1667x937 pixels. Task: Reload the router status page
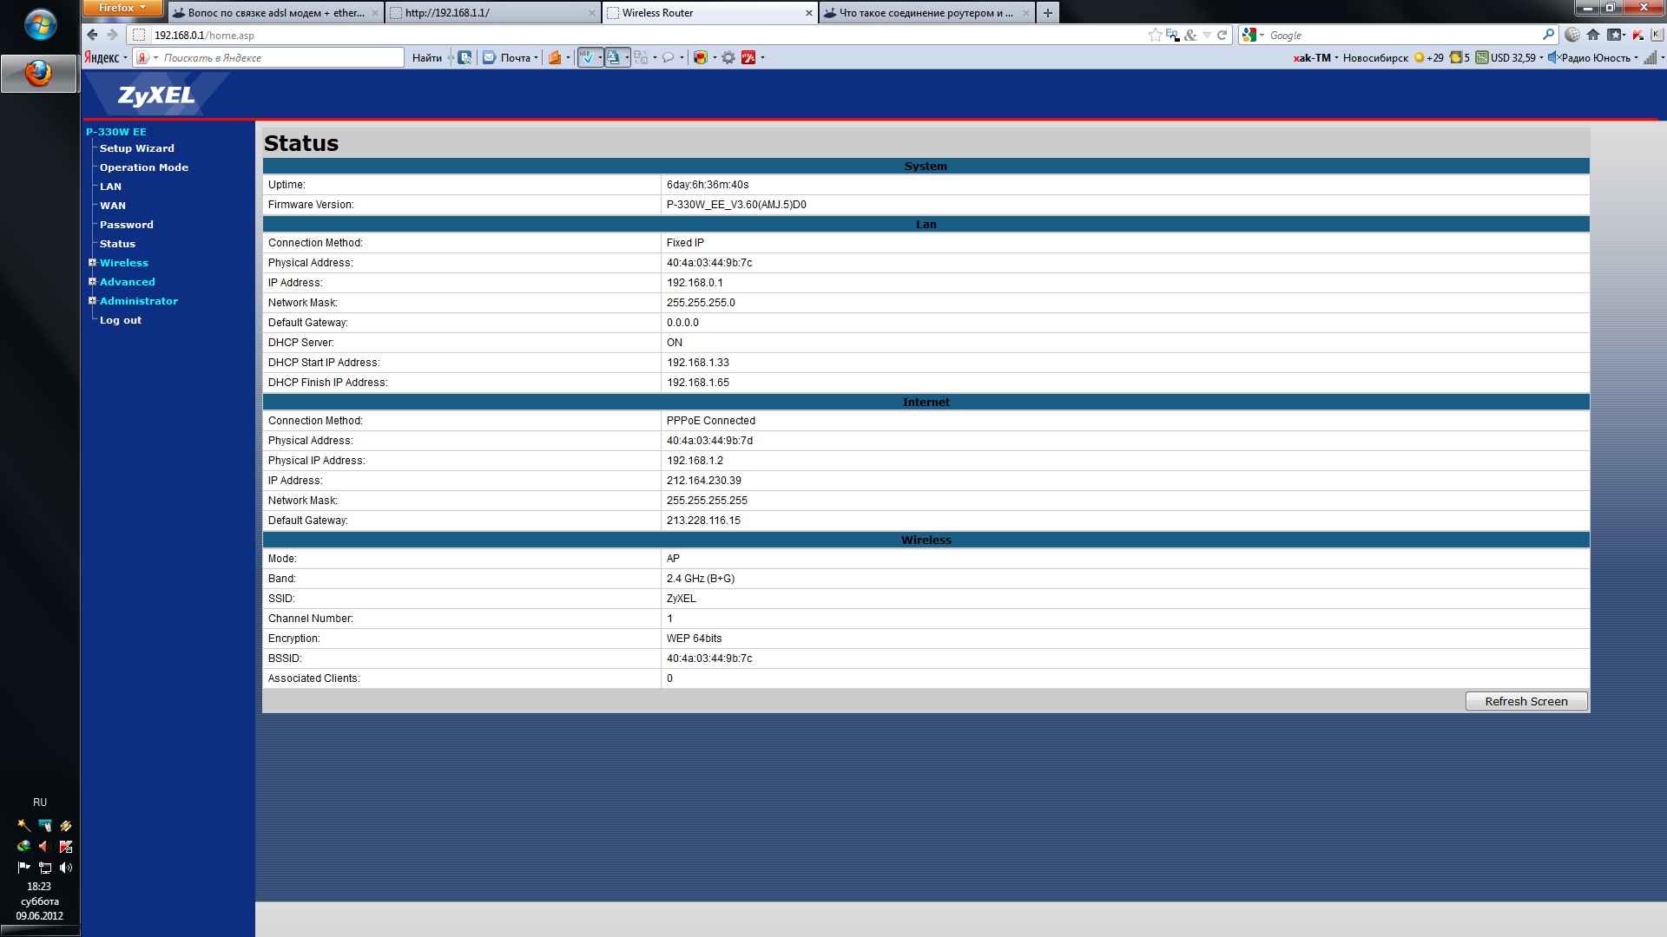pos(1222,36)
